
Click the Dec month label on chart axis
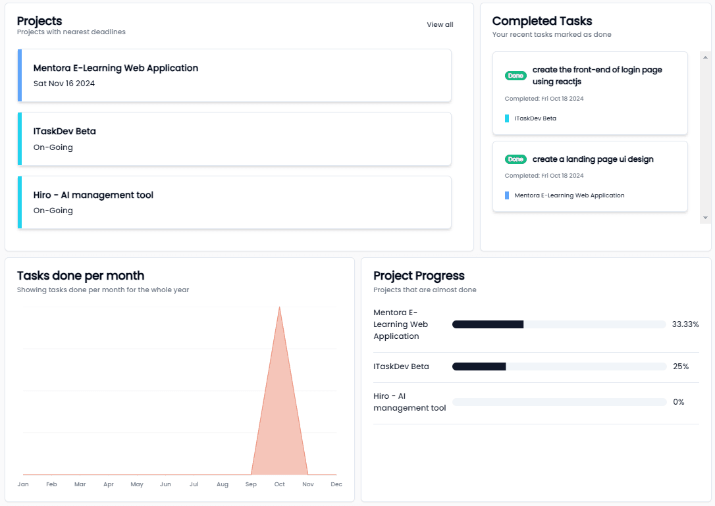[x=336, y=484]
